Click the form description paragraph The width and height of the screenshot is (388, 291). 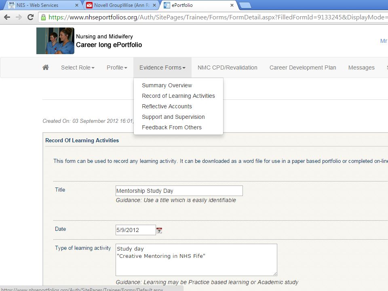coord(221,161)
